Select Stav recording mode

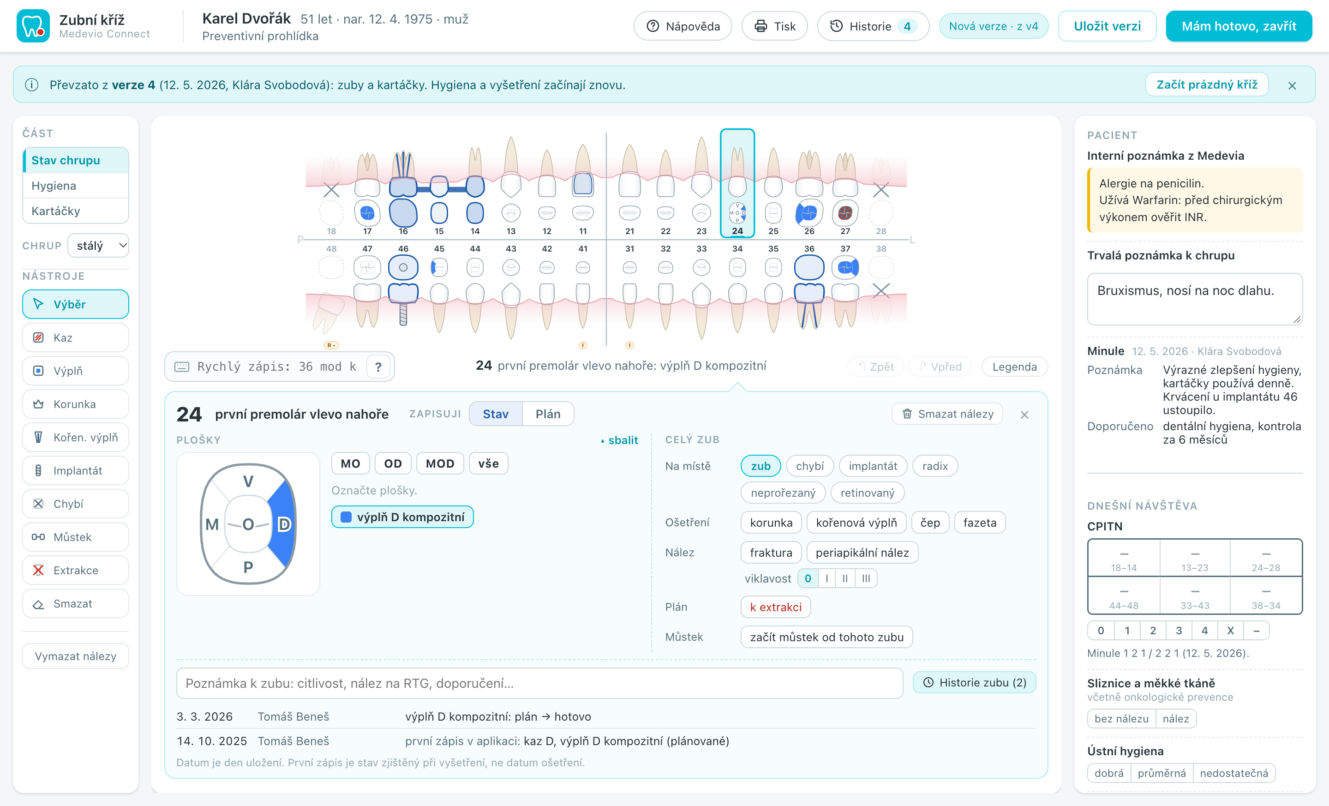tap(496, 414)
